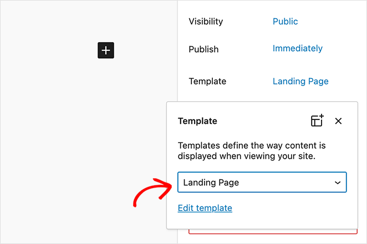
Task: Click the Edit template link
Action: (x=205, y=208)
